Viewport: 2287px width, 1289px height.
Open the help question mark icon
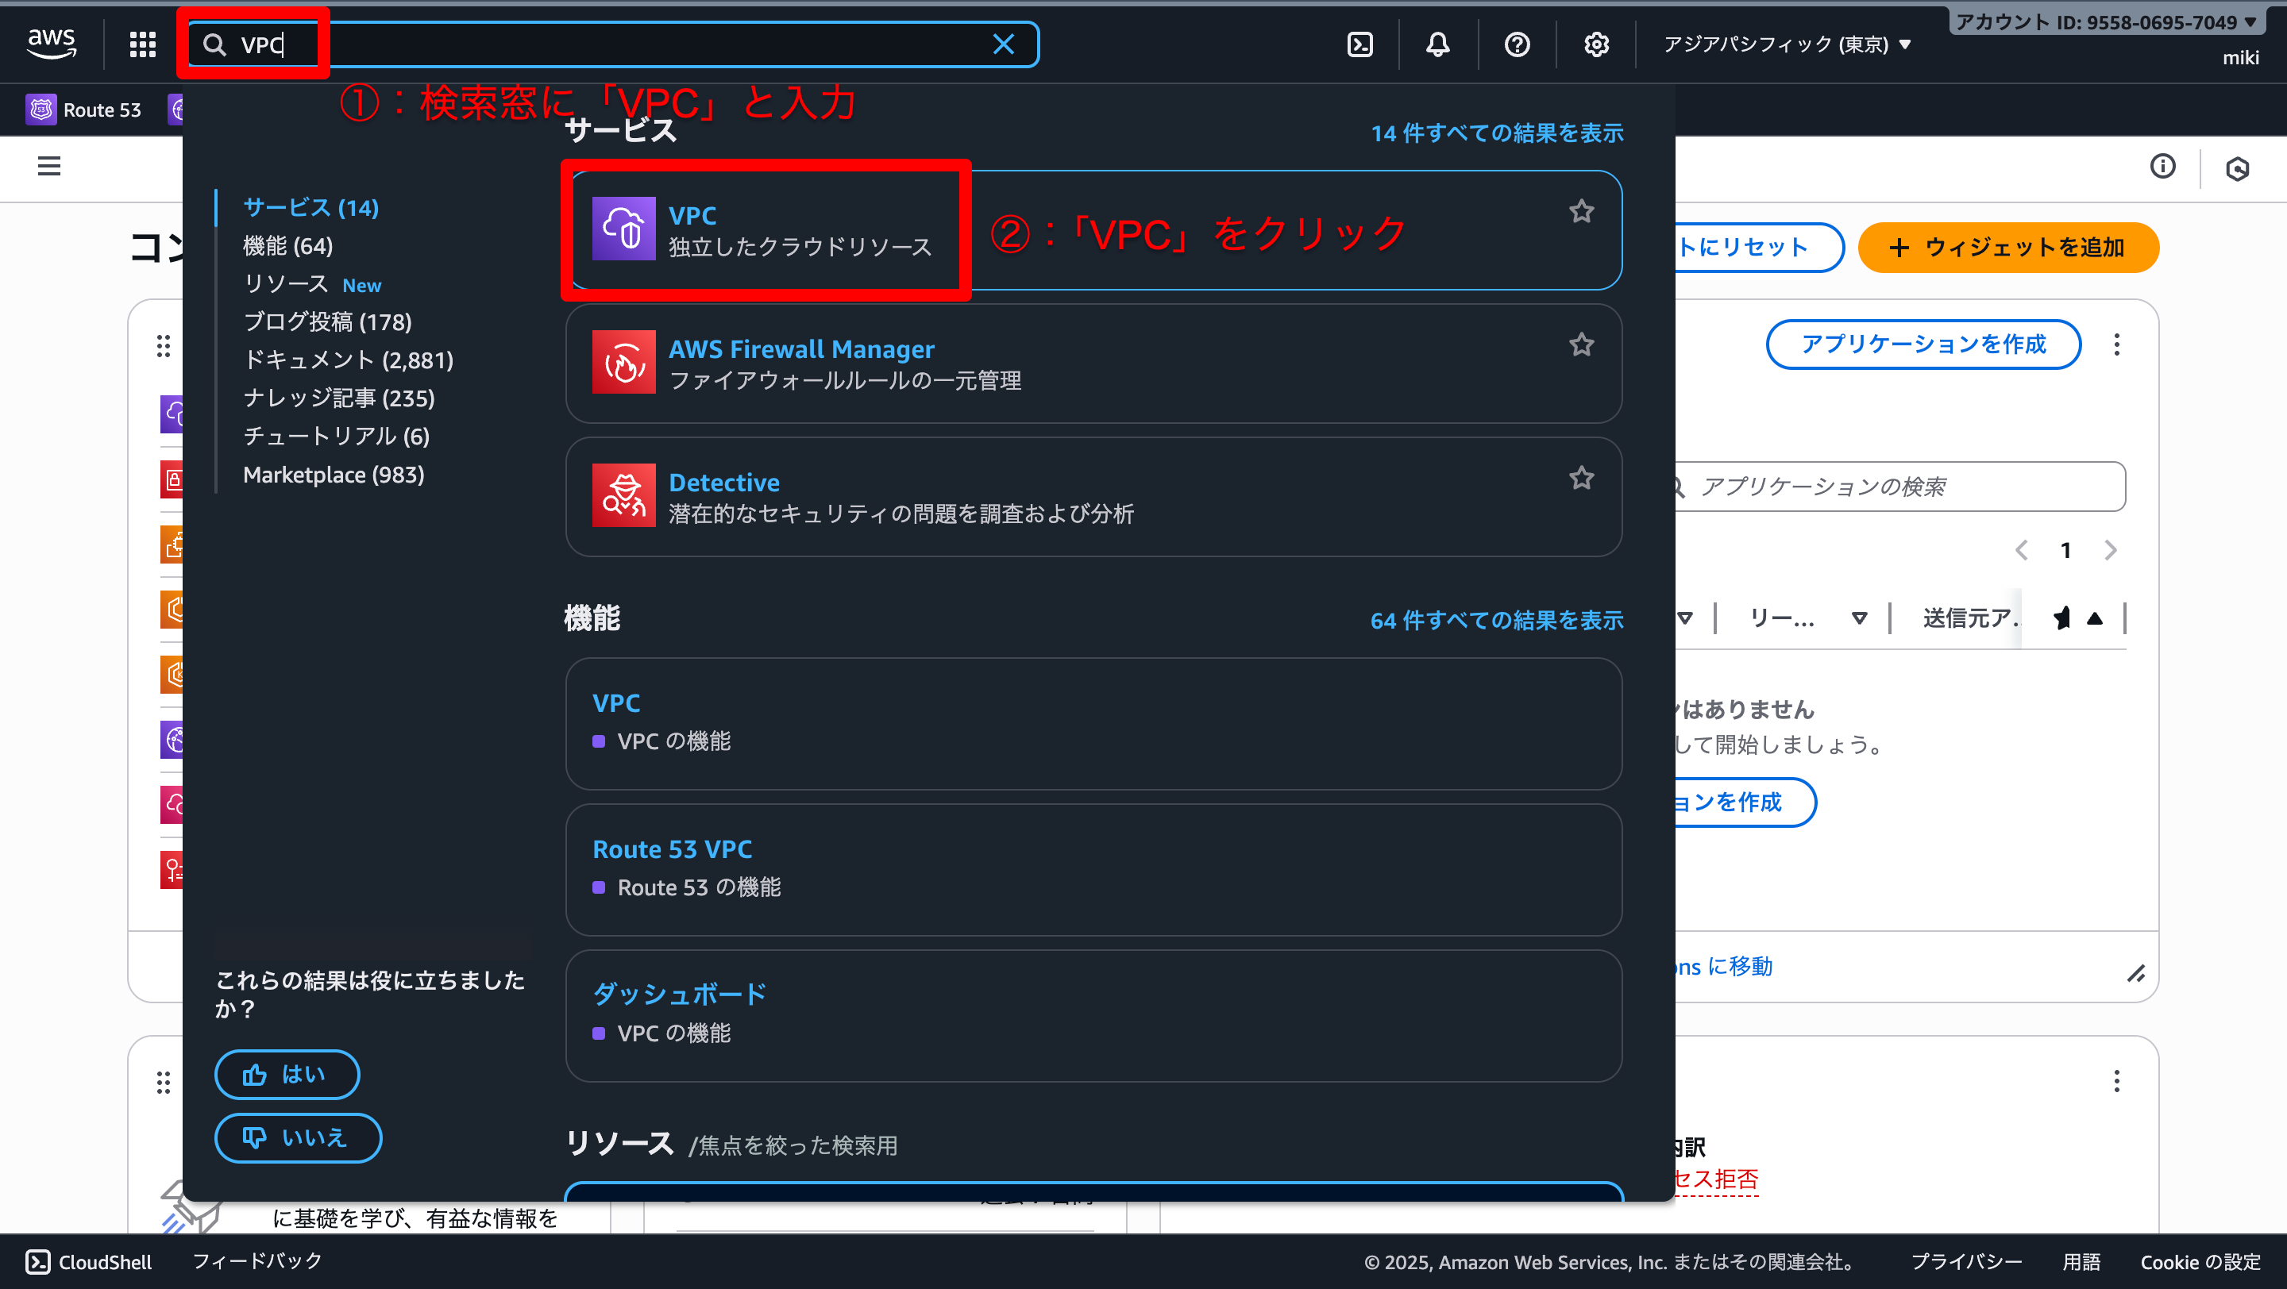coord(1517,44)
